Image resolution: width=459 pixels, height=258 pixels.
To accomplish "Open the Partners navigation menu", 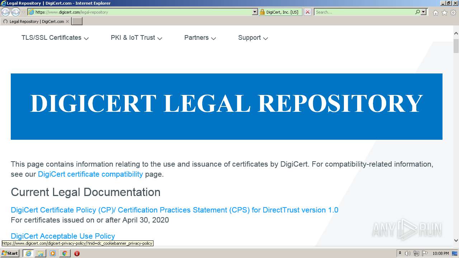I will 200,38.
